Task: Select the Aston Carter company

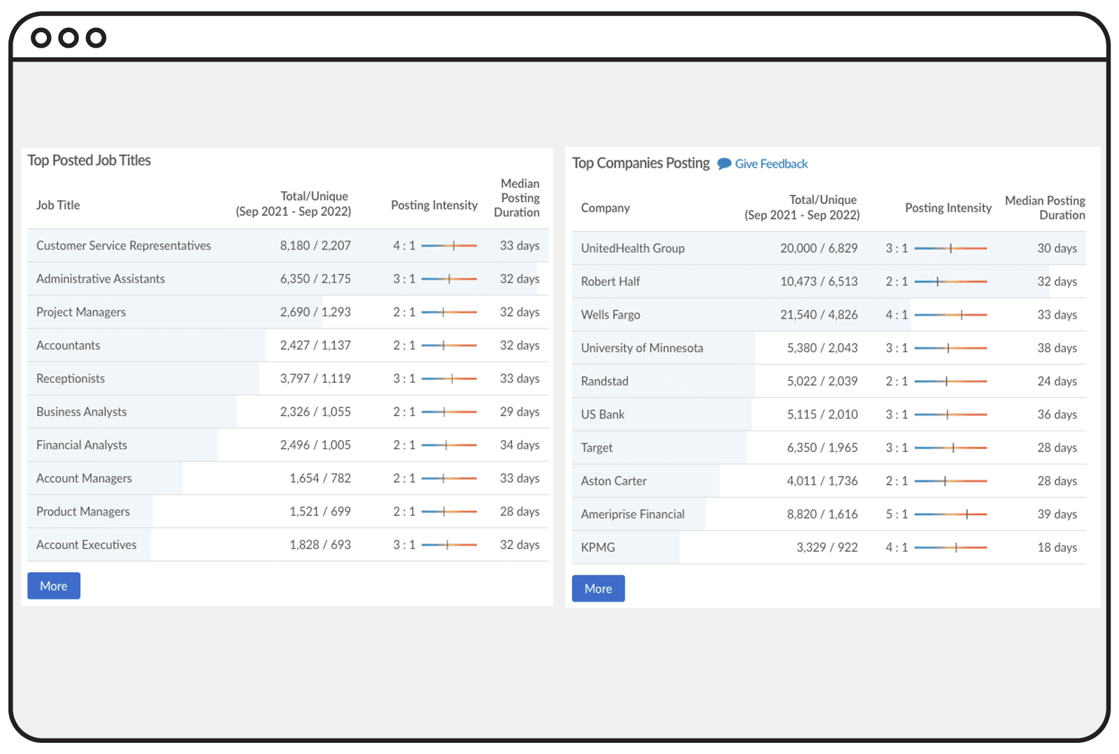Action: click(613, 481)
